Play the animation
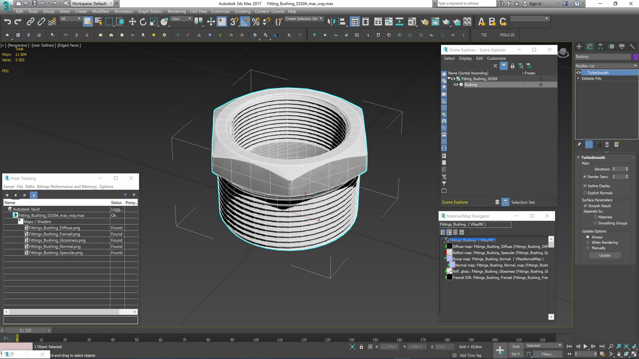Viewport: 639px width, 359px height. [585, 346]
